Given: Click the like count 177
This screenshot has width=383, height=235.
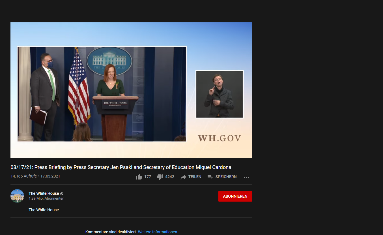Looking at the screenshot, I should click(x=148, y=177).
